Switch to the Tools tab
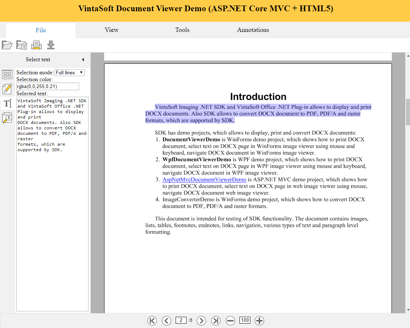This screenshot has width=410, height=328. click(x=182, y=30)
